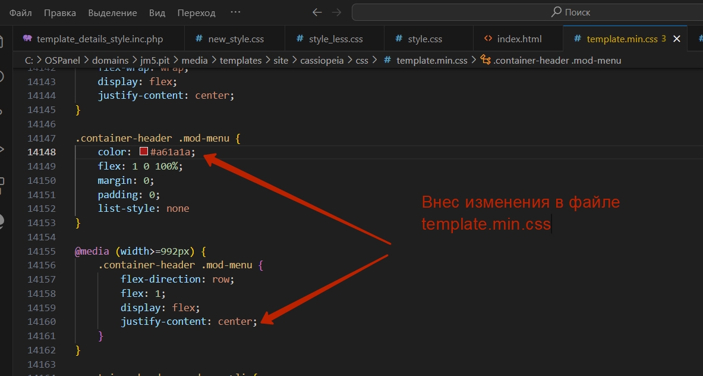The height and width of the screenshot is (376, 703).
Task: Click the symbol icon before .container-header breadcrumb
Action: click(485, 60)
